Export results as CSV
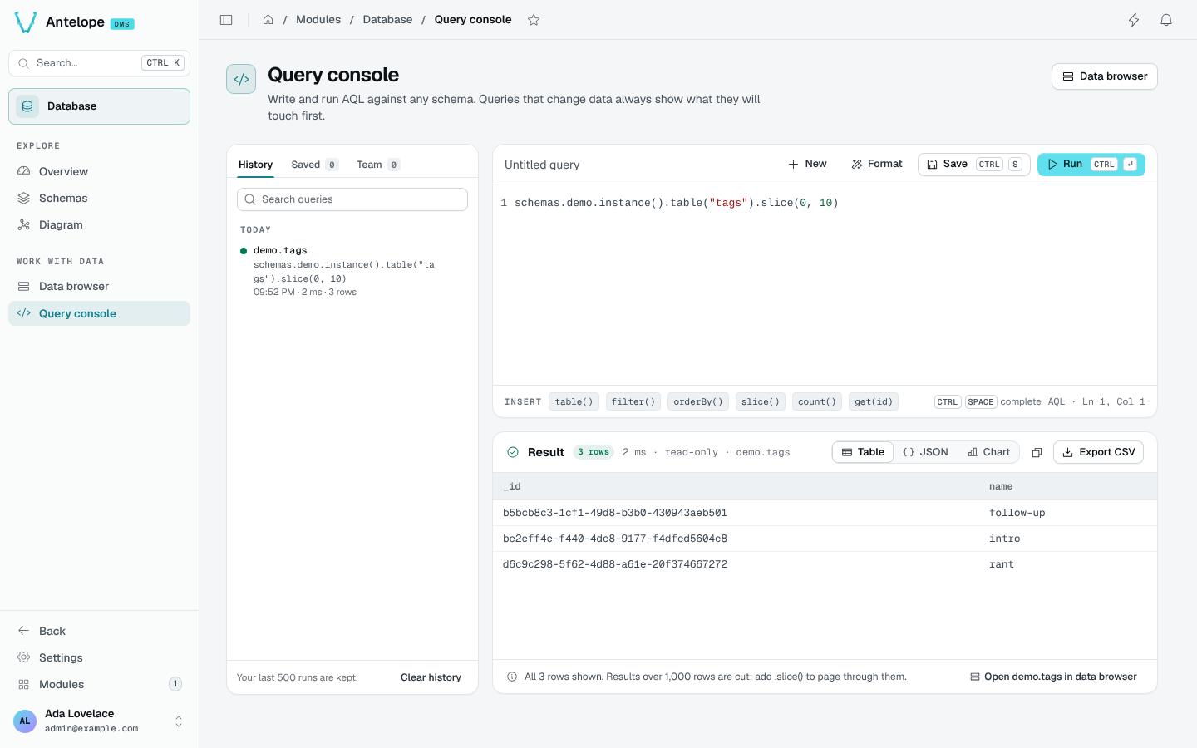Image resolution: width=1197 pixels, height=748 pixels. tap(1099, 452)
